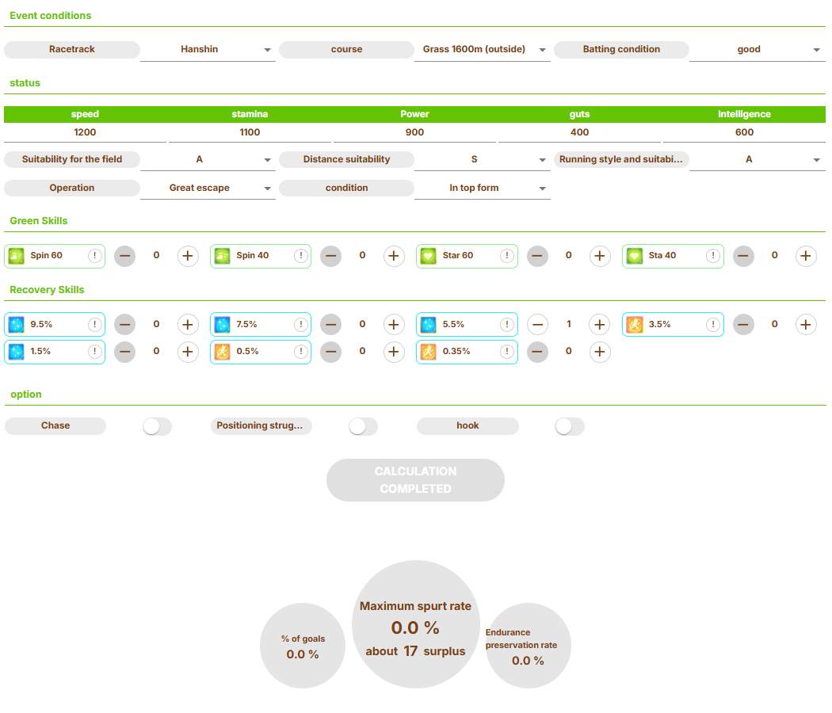The image size is (832, 713).
Task: Open the Racetrack dropdown showing Hanshin
Action: [x=208, y=49]
